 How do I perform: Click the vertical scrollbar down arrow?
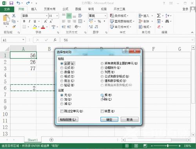pos(193,135)
